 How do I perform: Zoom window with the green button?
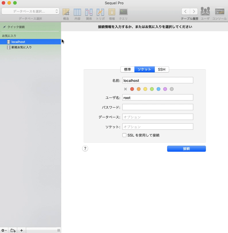click(15, 3)
